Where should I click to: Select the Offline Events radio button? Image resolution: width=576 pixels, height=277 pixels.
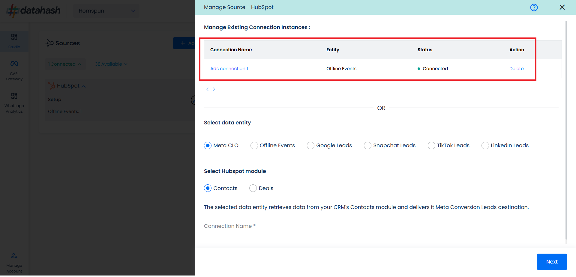[254, 145]
